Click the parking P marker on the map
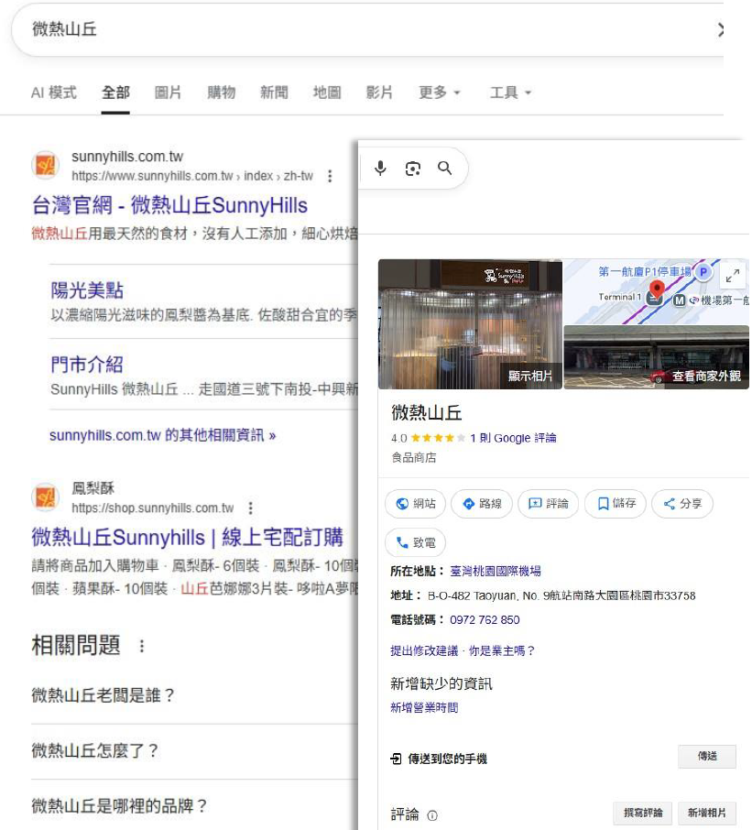 coord(703,272)
